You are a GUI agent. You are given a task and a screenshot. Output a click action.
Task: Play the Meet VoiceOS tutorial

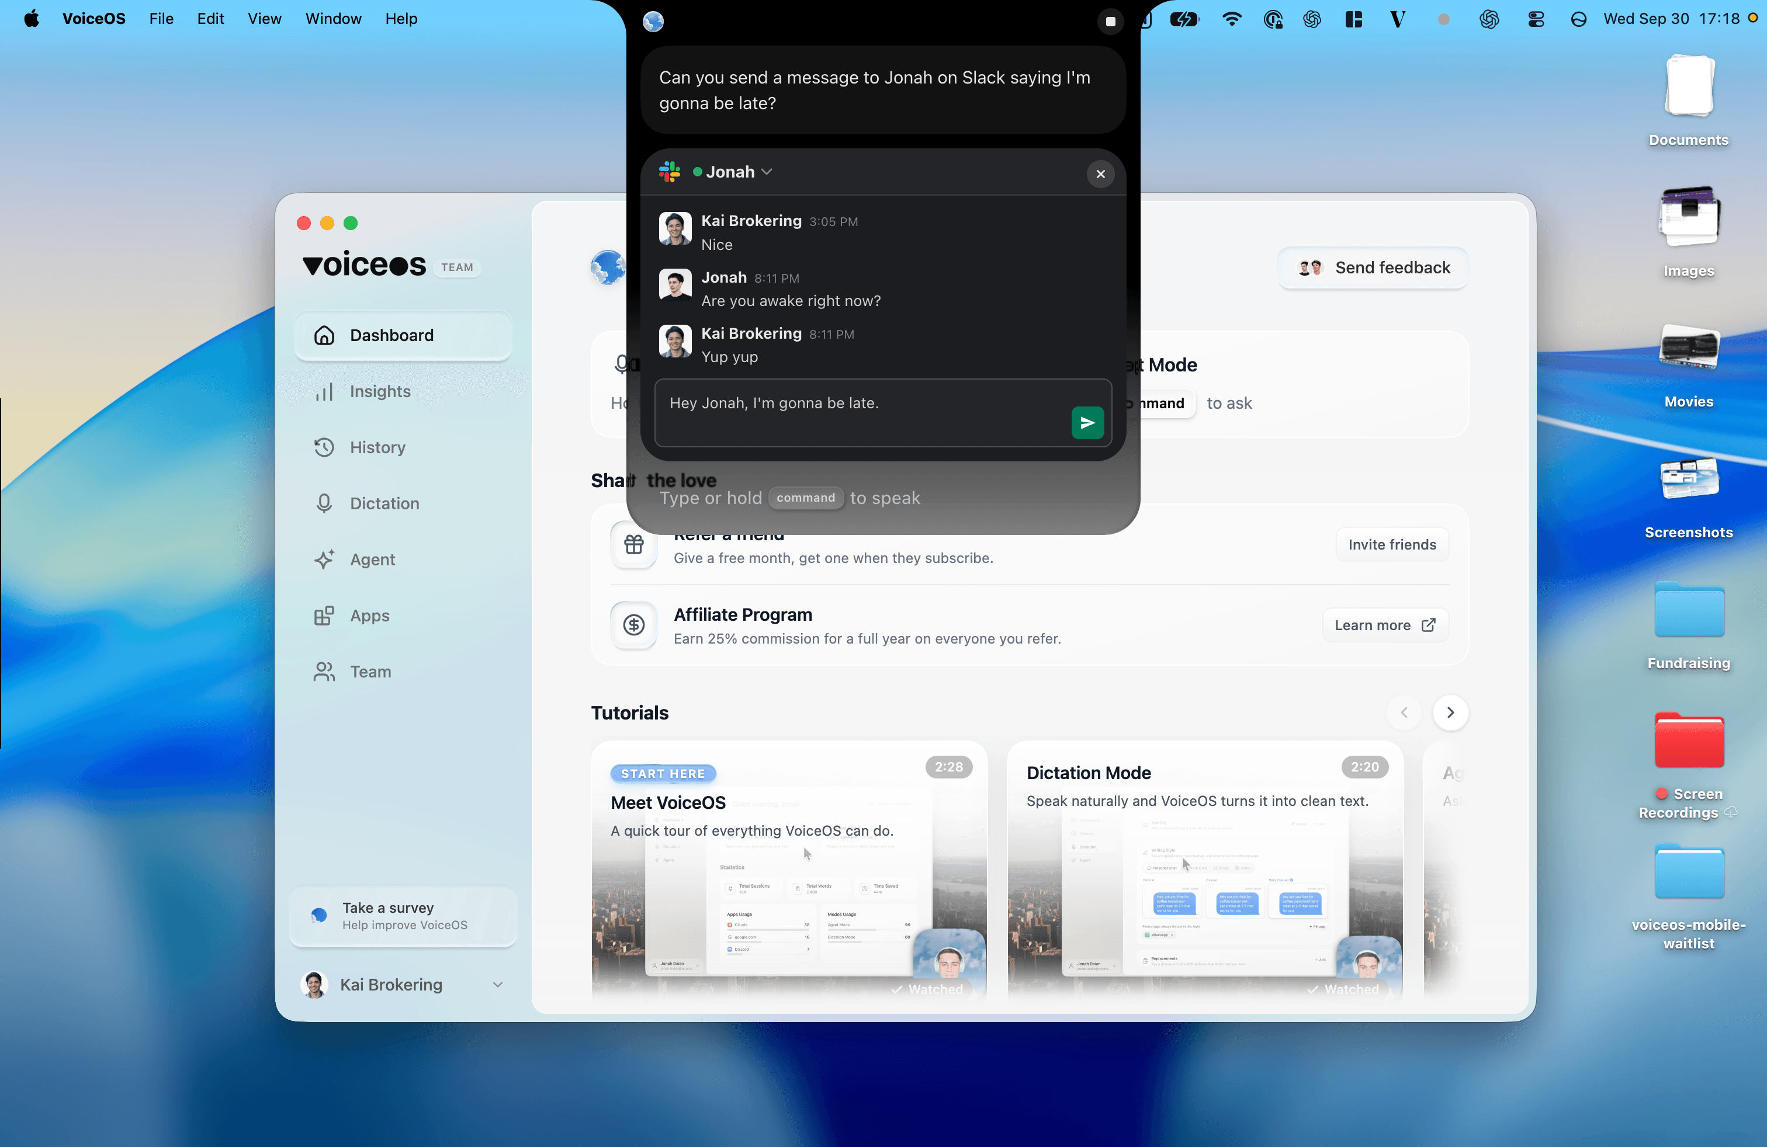tap(788, 870)
